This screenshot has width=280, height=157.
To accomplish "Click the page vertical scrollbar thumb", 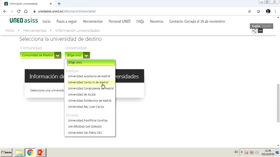I will point(278,103).
